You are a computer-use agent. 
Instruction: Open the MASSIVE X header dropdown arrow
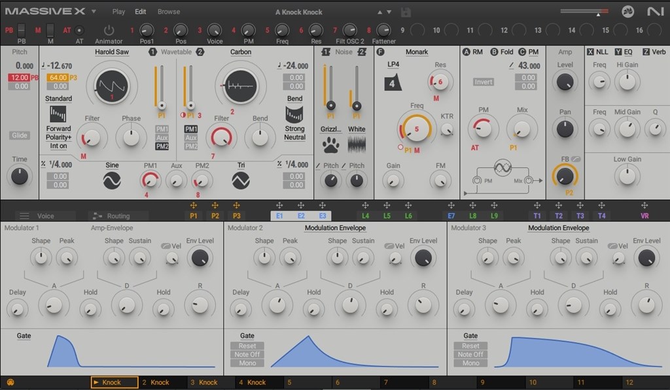[92, 10]
